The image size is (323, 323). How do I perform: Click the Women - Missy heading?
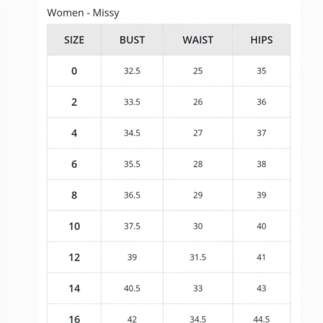tap(83, 13)
